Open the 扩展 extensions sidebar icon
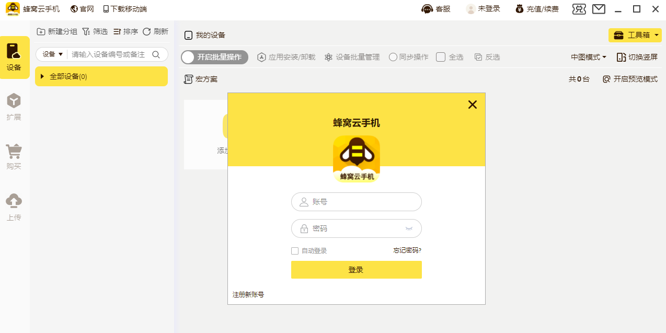Viewport: 666px width, 333px height. click(14, 101)
